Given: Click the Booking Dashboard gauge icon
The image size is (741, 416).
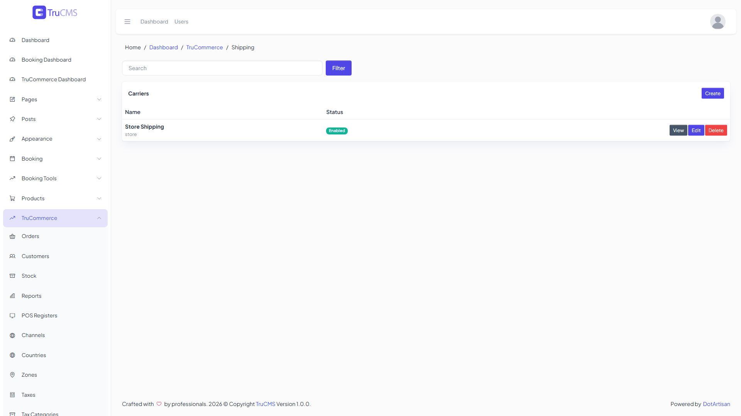Looking at the screenshot, I should pyautogui.click(x=12, y=60).
